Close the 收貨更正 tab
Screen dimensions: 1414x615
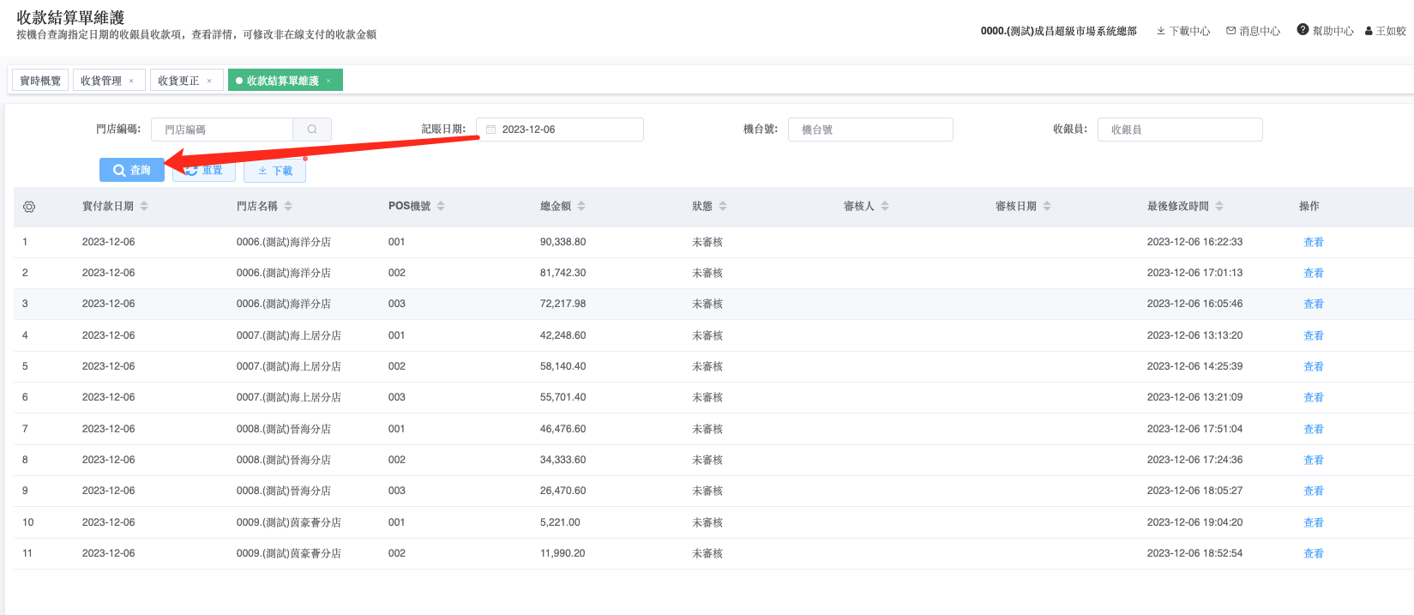pyautogui.click(x=209, y=81)
